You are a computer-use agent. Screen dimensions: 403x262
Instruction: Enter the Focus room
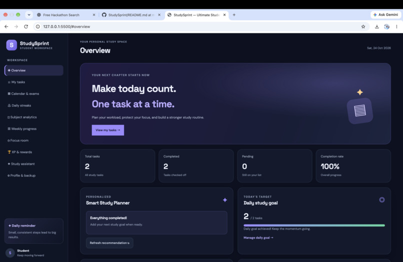point(34,140)
